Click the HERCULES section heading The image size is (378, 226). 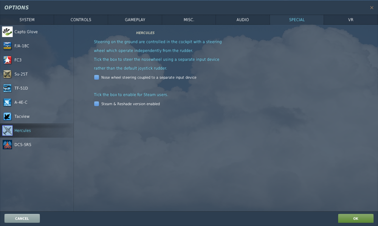coord(145,33)
